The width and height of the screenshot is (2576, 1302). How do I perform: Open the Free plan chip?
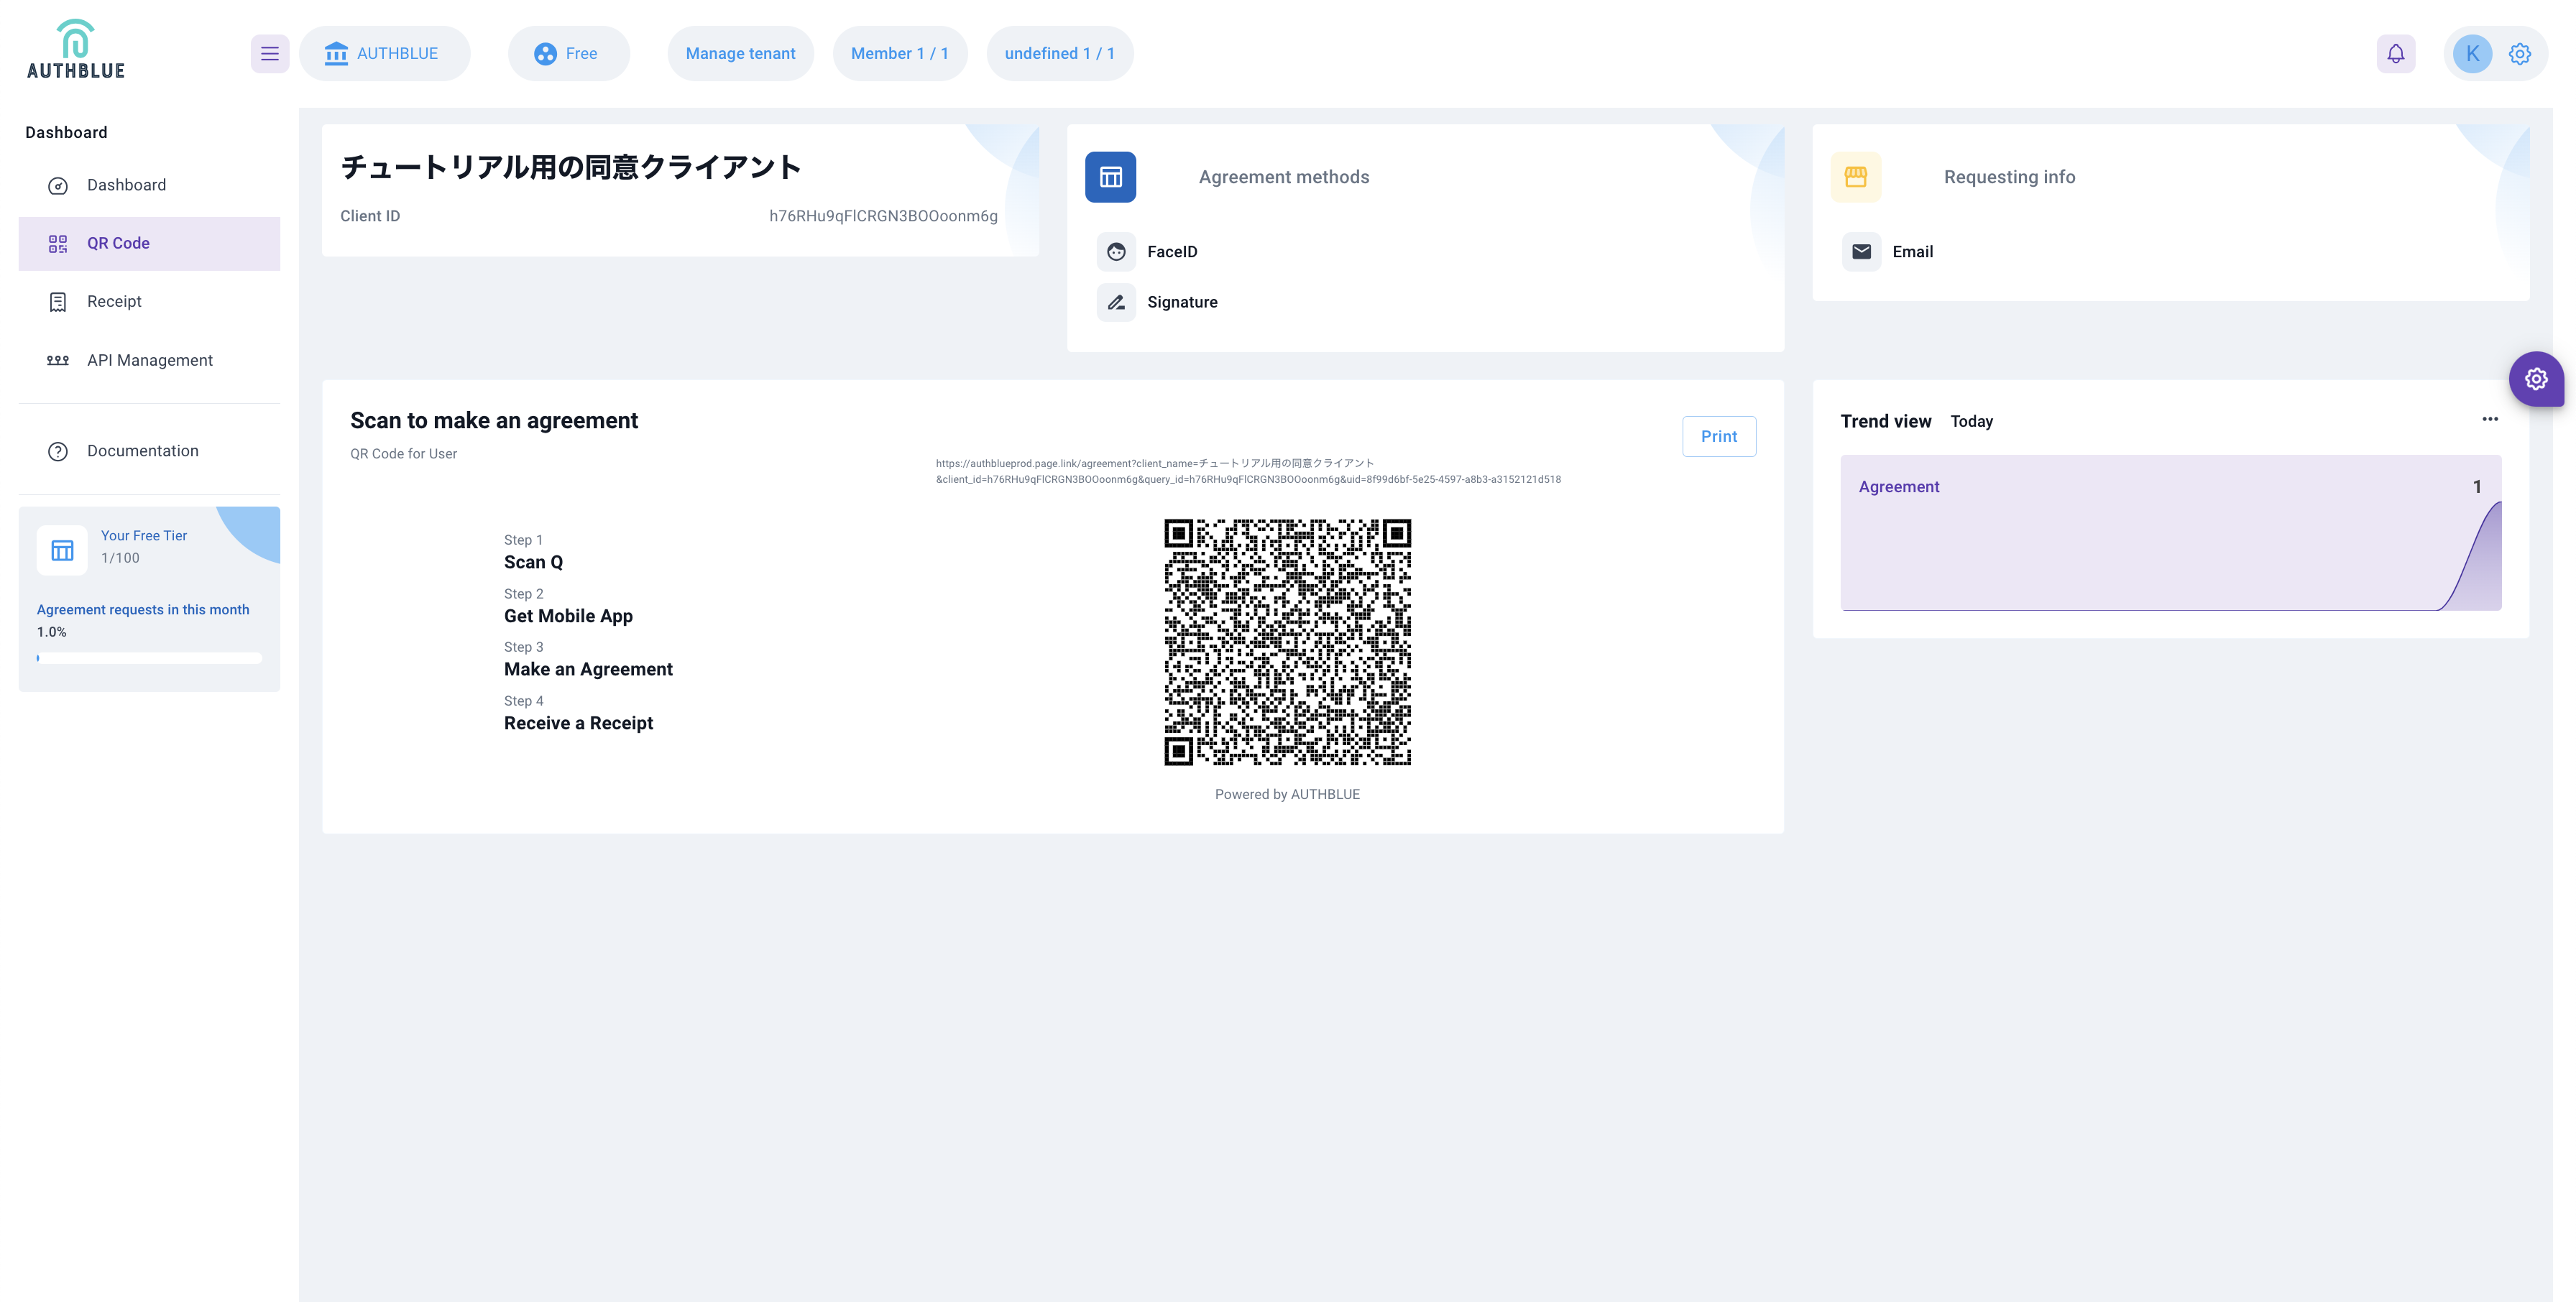point(568,54)
